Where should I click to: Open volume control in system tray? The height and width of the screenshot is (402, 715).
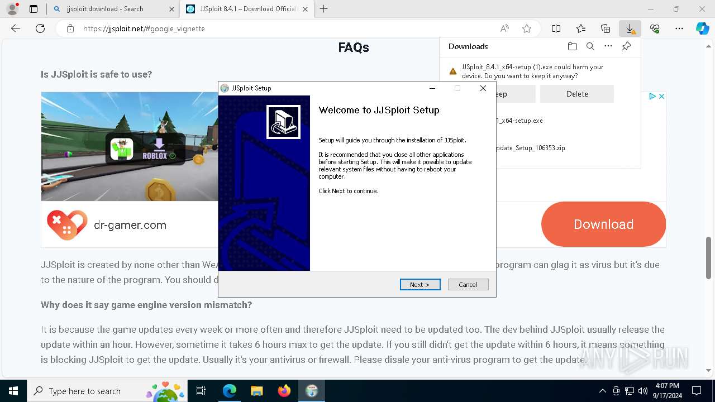tap(642, 391)
